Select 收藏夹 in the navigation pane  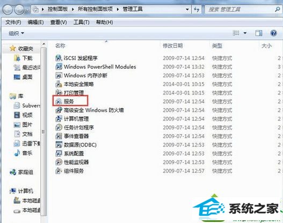(x=21, y=48)
